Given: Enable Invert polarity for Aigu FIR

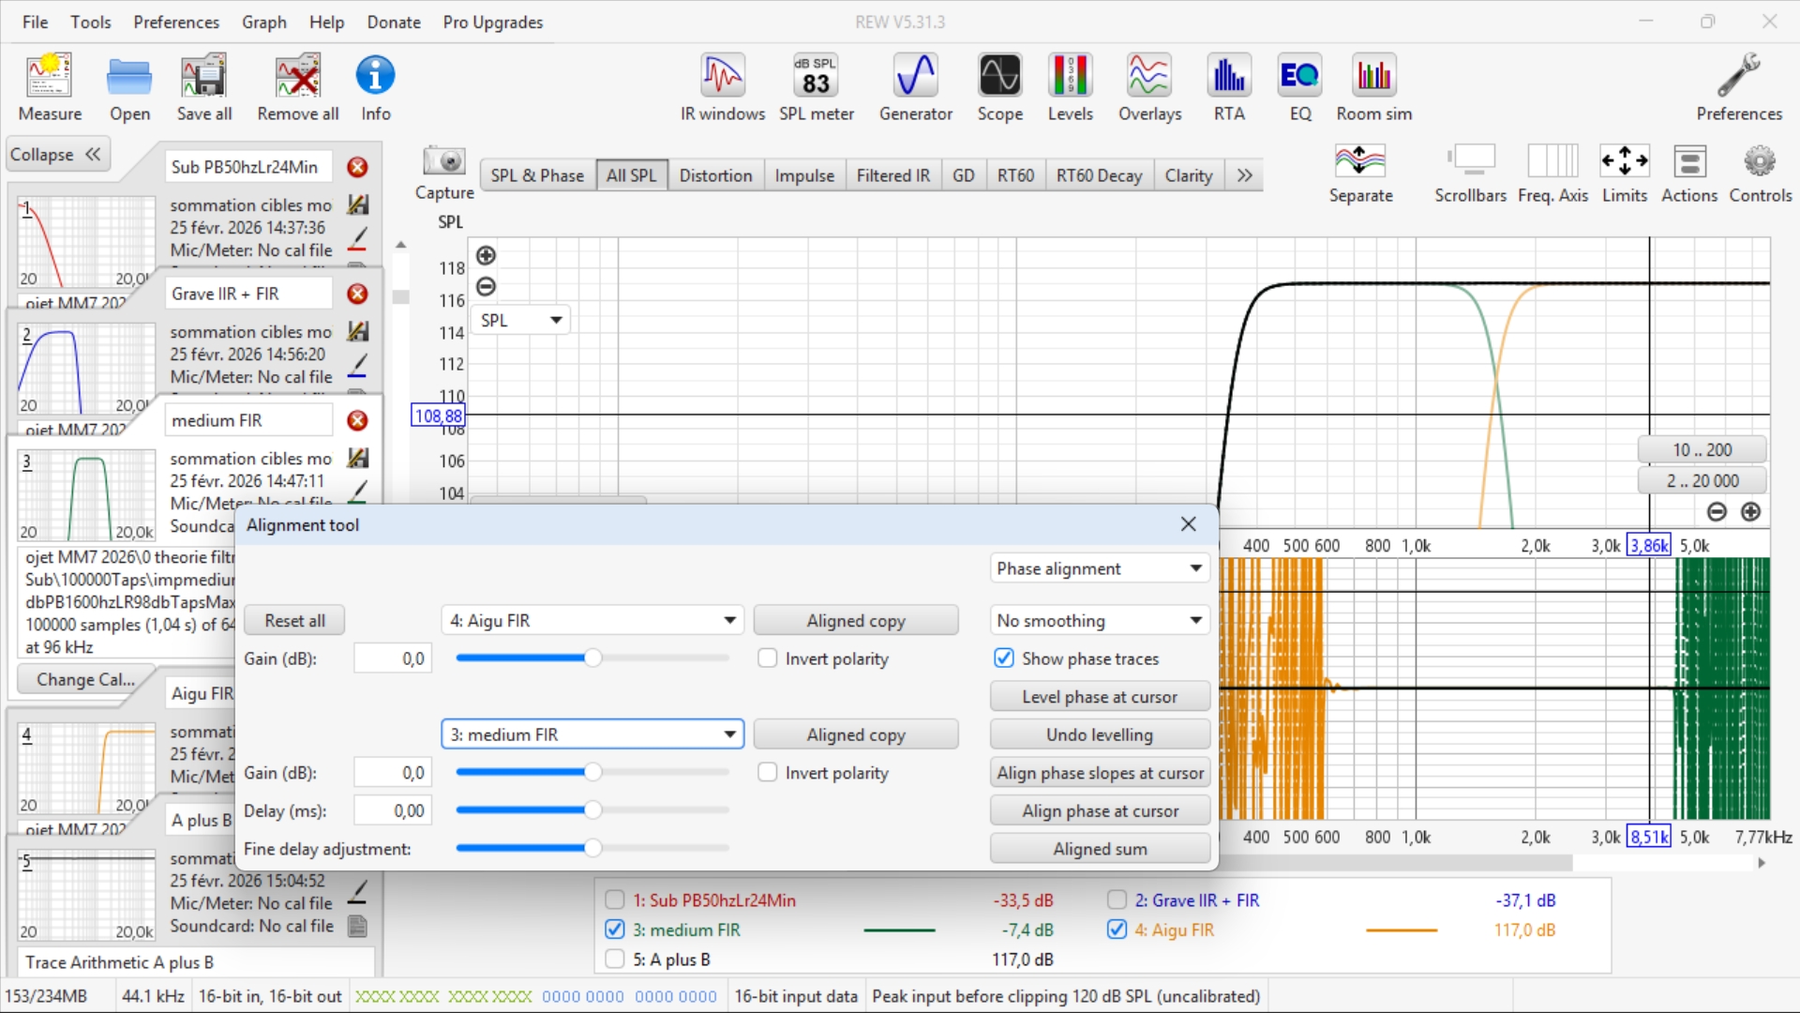Looking at the screenshot, I should pyautogui.click(x=768, y=658).
